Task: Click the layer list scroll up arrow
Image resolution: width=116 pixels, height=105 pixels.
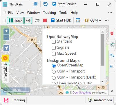Action: 102,32
